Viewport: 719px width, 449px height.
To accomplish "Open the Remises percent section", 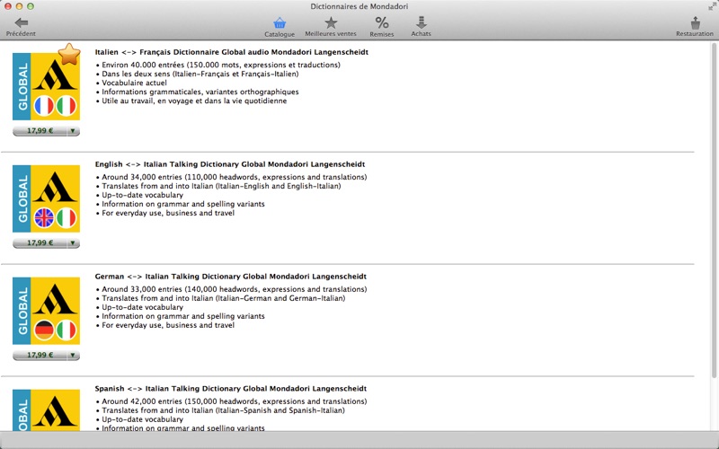I will tap(381, 27).
